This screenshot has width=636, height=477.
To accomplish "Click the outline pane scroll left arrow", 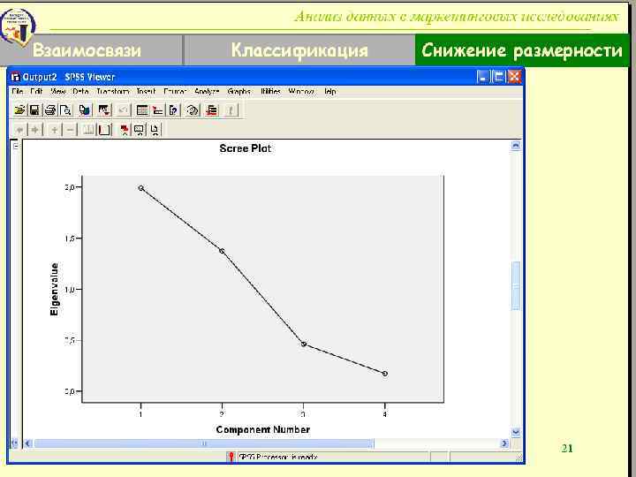I will pyautogui.click(x=14, y=443).
